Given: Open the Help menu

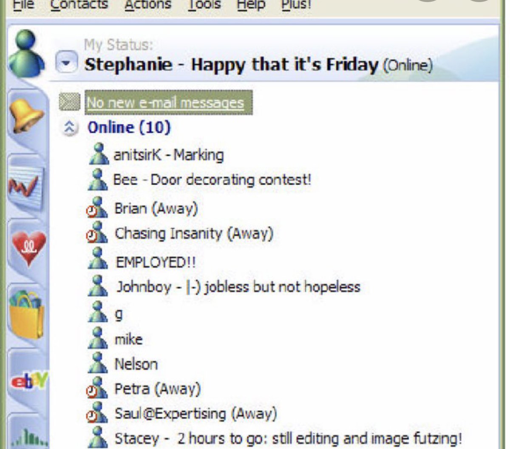Looking at the screenshot, I should coord(250,4).
